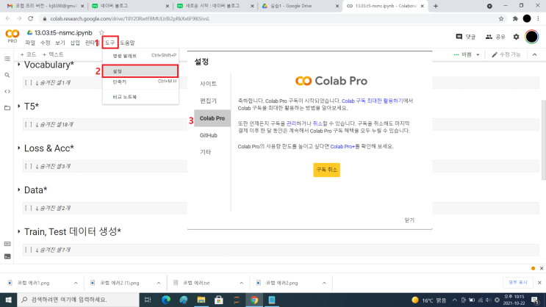This screenshot has width=546, height=307.
Task: Open a new browser tab
Action: (x=436, y=6)
